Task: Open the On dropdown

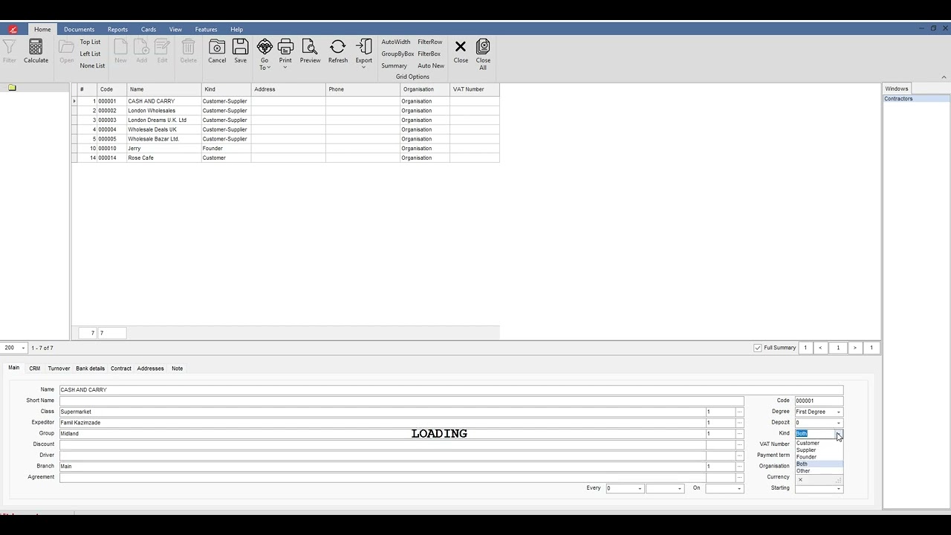Action: tap(739, 488)
